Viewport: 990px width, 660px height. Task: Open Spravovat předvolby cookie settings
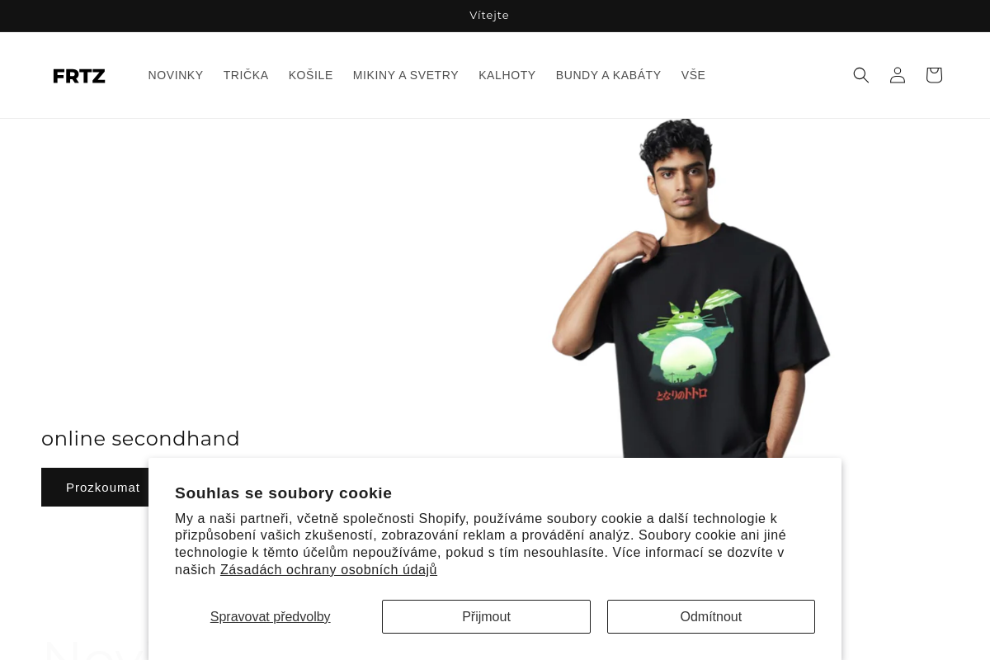(271, 617)
